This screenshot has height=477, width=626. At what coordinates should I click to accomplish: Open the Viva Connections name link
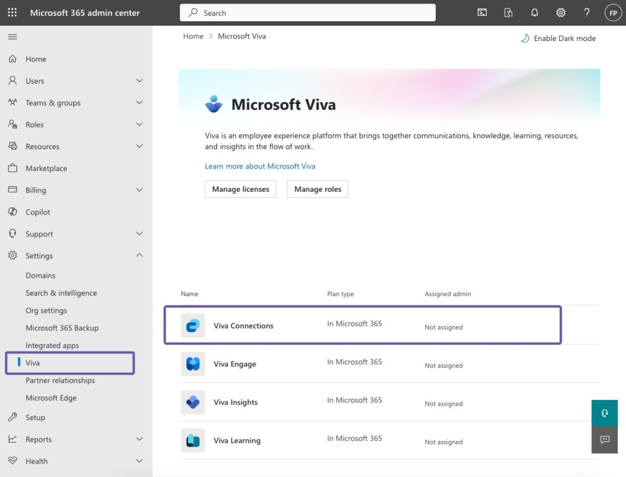pos(243,326)
